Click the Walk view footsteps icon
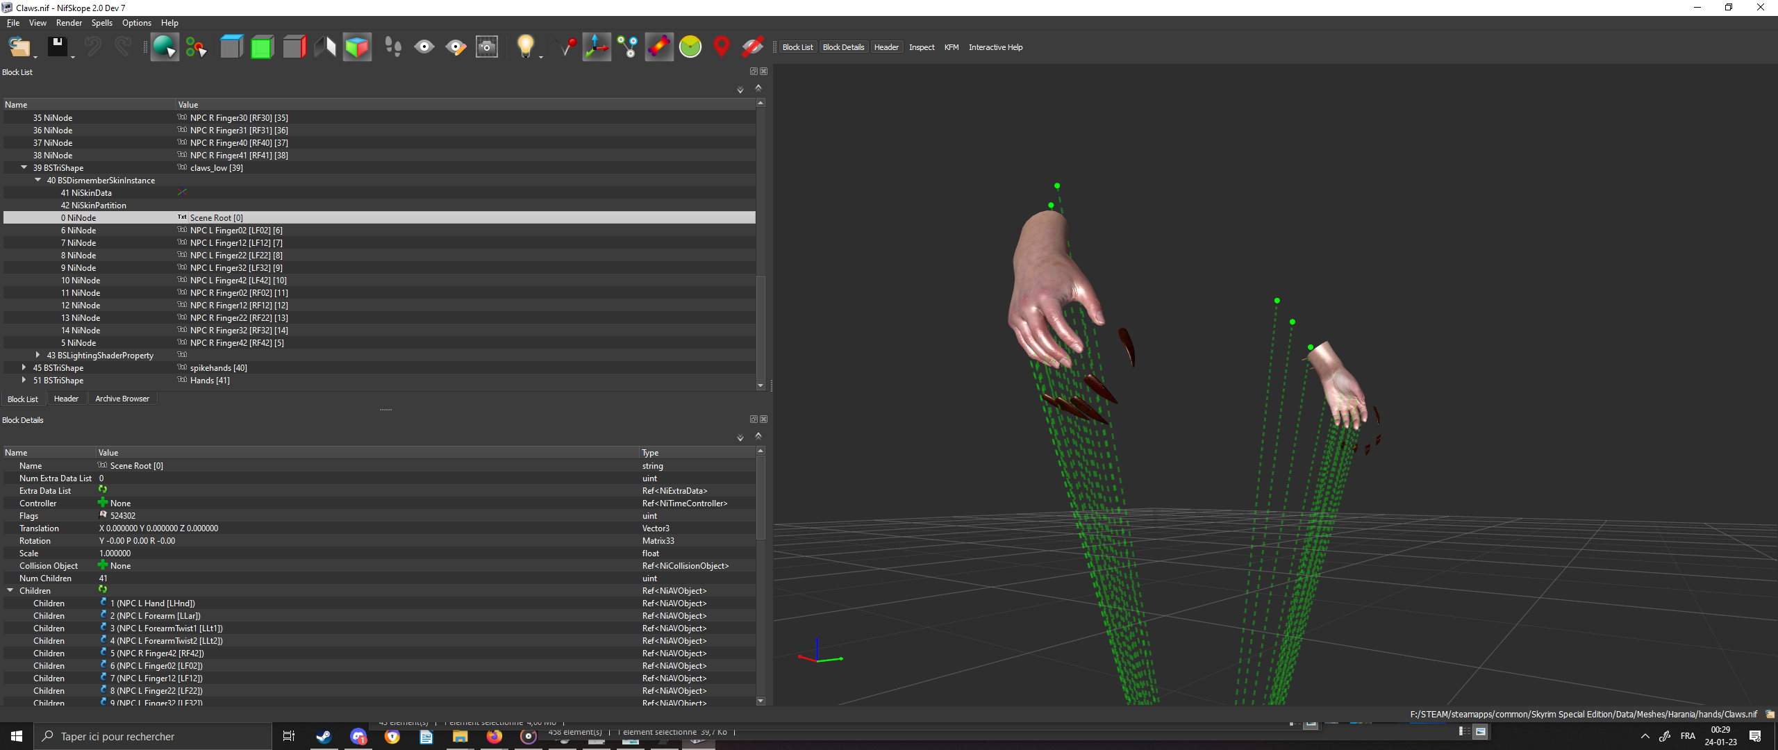1778x750 pixels. point(393,47)
